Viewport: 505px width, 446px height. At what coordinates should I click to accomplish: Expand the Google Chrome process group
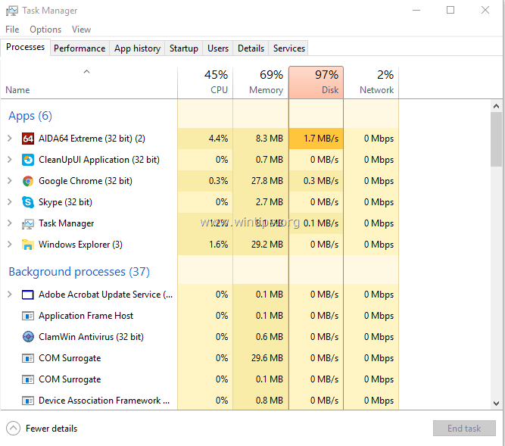[10, 181]
